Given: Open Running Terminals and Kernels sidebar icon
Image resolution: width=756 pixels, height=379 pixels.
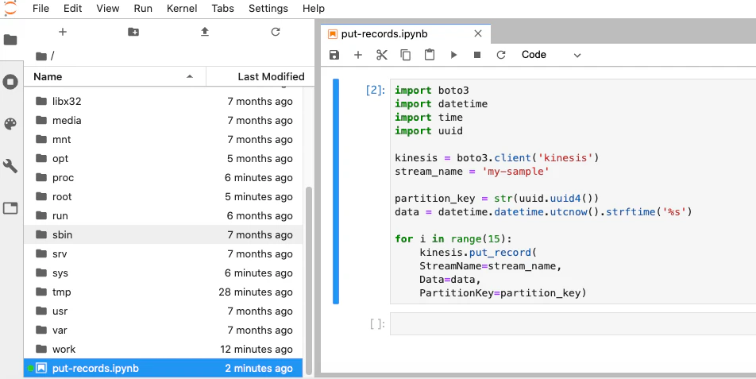Looking at the screenshot, I should point(10,82).
